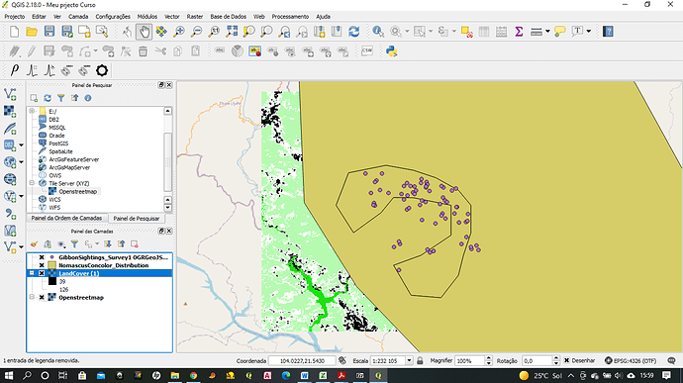Click the Coordenada input field
This screenshot has width=683, height=383.
[302, 361]
